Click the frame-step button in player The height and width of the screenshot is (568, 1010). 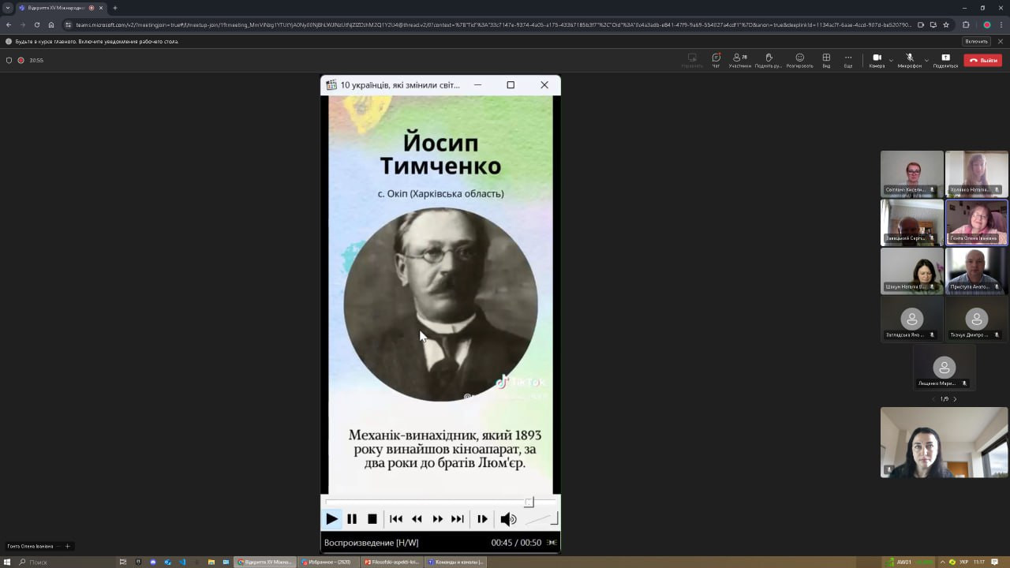(482, 519)
